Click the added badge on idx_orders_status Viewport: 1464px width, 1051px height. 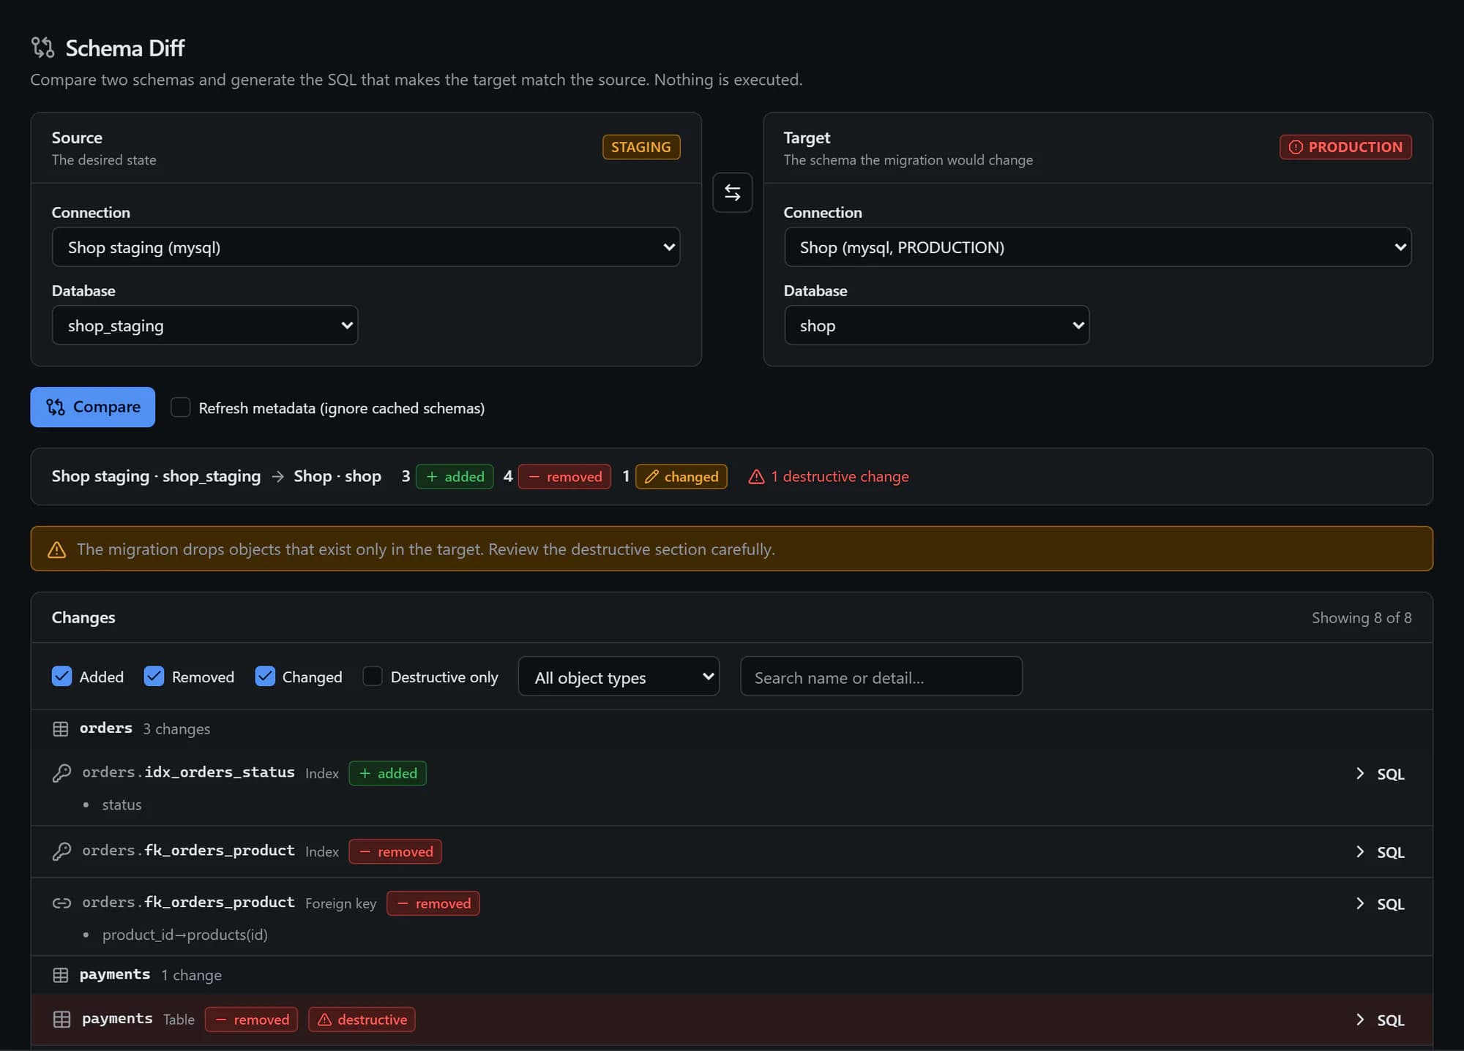click(388, 774)
